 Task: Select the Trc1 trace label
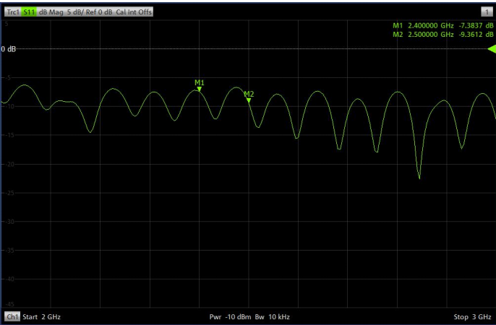click(x=13, y=12)
